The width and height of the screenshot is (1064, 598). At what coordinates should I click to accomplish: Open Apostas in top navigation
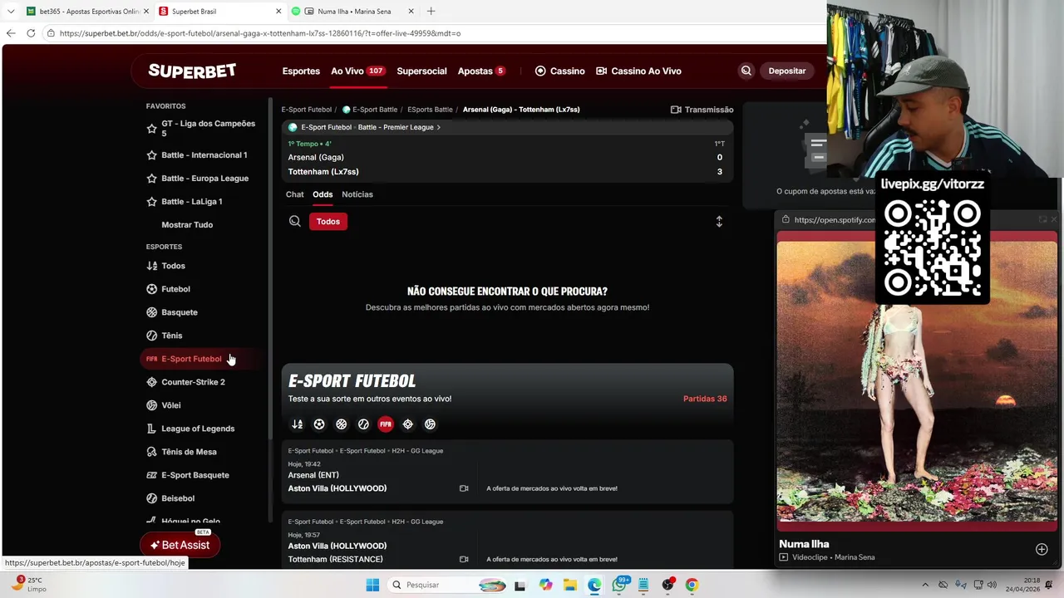point(481,71)
